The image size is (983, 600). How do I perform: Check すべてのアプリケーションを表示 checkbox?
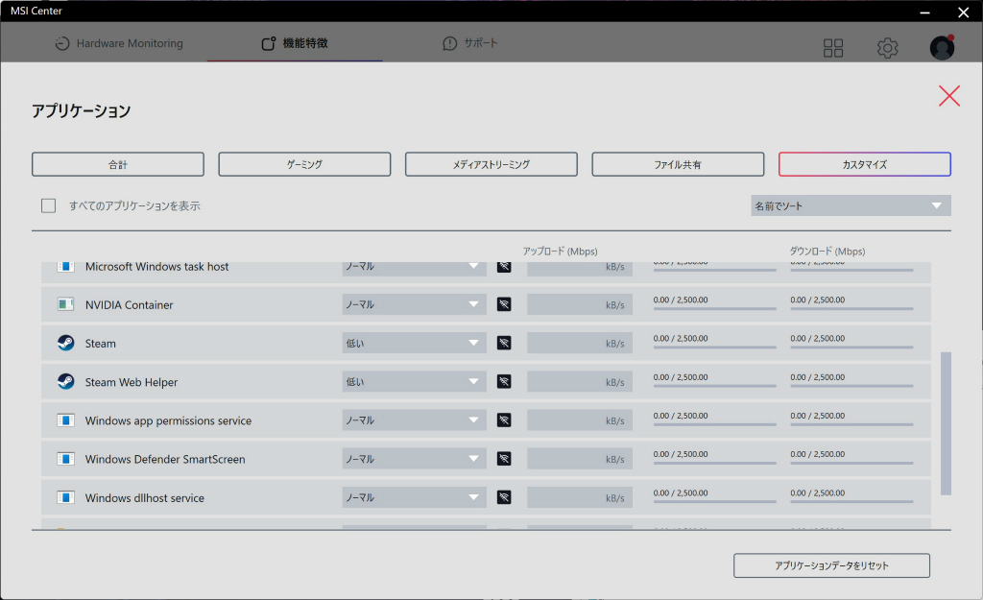[x=48, y=205]
